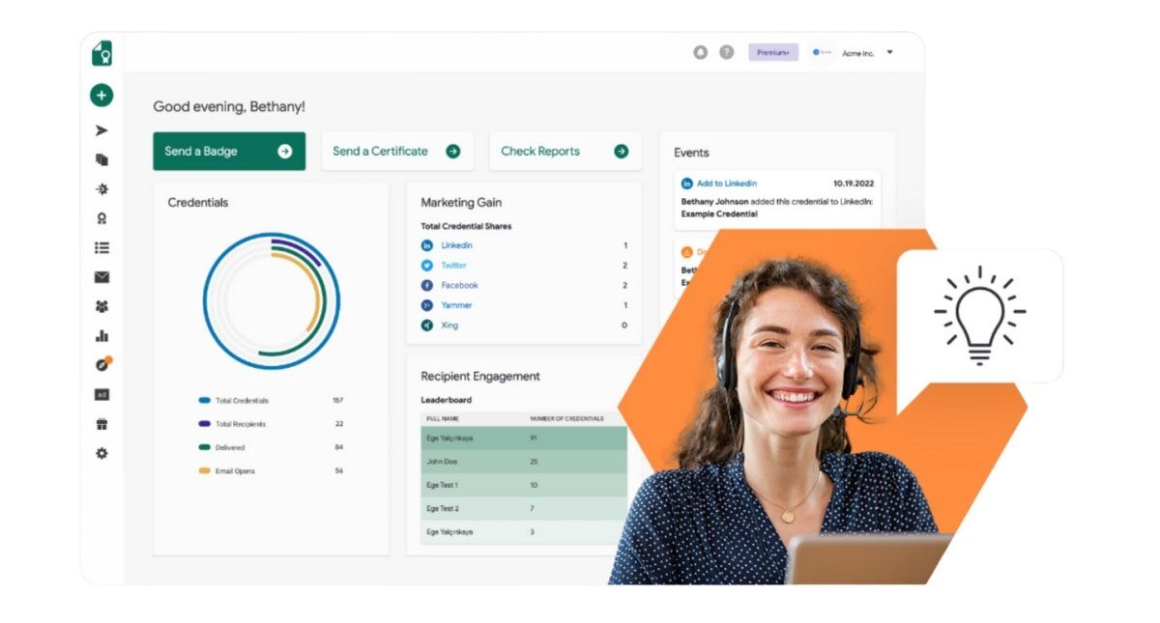Click the bar chart analytics sidebar icon
The image size is (1160, 623).
click(101, 336)
